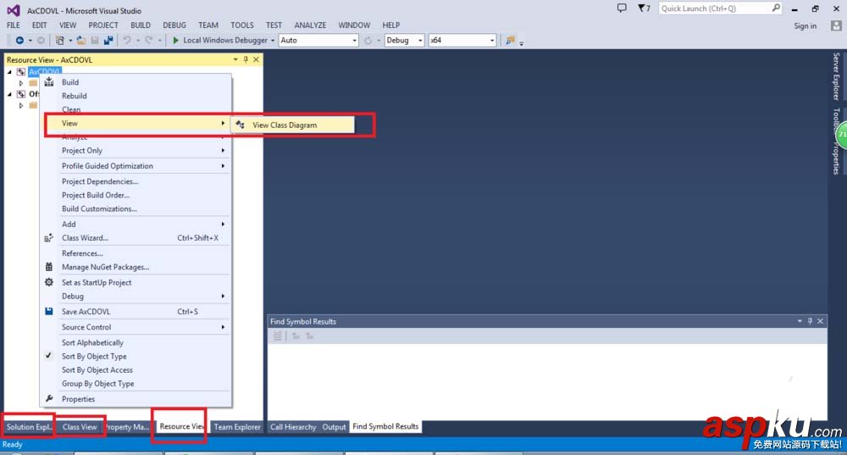This screenshot has width=847, height=455.
Task: Open the Local Windows Debugger dropdown arrow
Action: coord(273,41)
